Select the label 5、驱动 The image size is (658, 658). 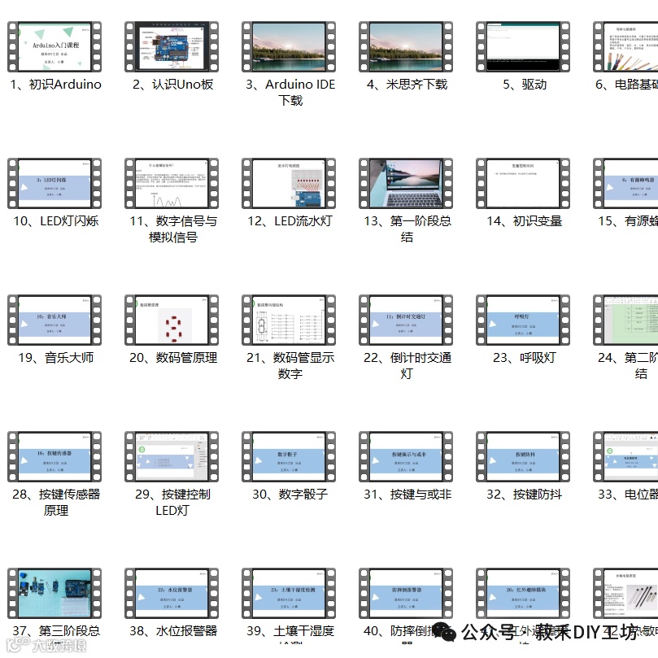(525, 85)
